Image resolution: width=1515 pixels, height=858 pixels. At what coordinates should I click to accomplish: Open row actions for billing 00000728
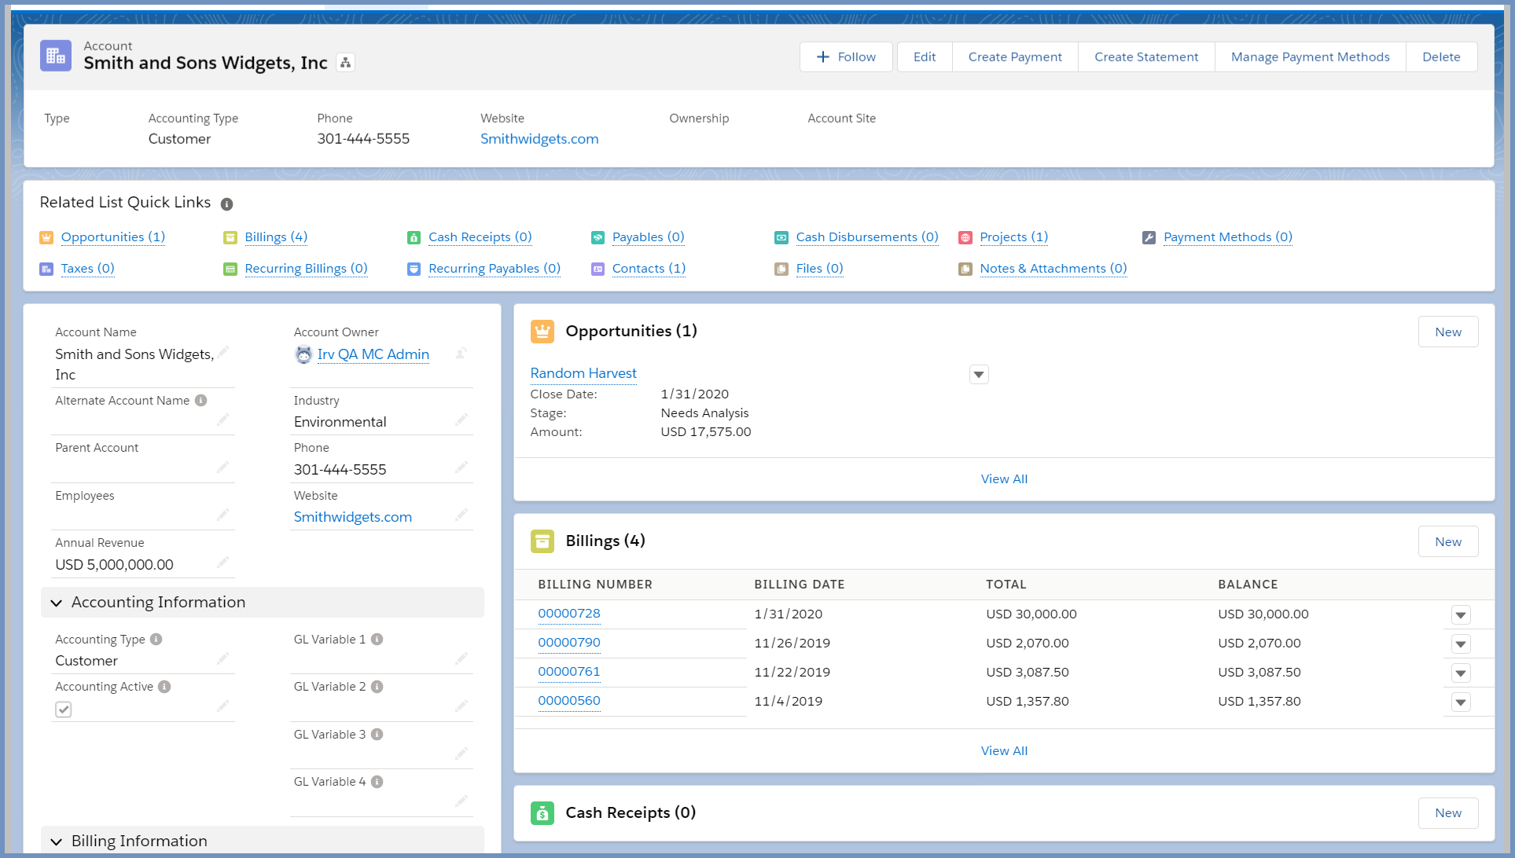1461,615
